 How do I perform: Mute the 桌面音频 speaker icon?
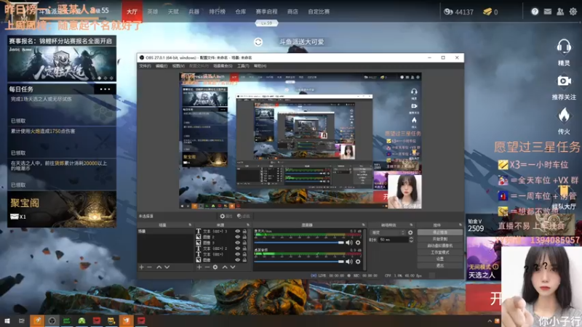coord(349,262)
